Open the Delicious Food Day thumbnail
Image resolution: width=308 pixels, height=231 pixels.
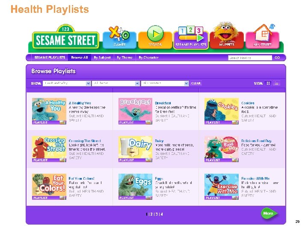pos(222,149)
